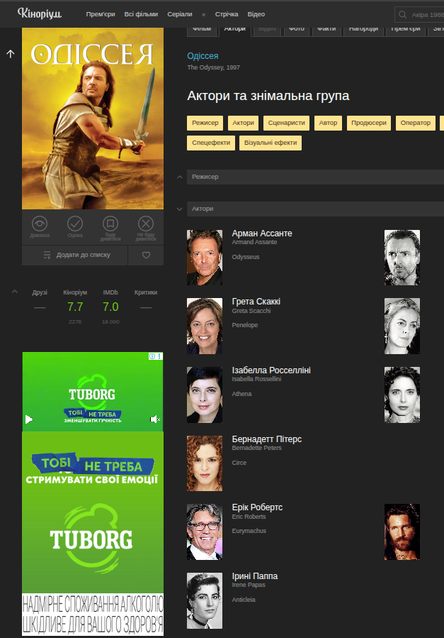
Task: Click the Кіноріум site logo
Action: (x=40, y=13)
